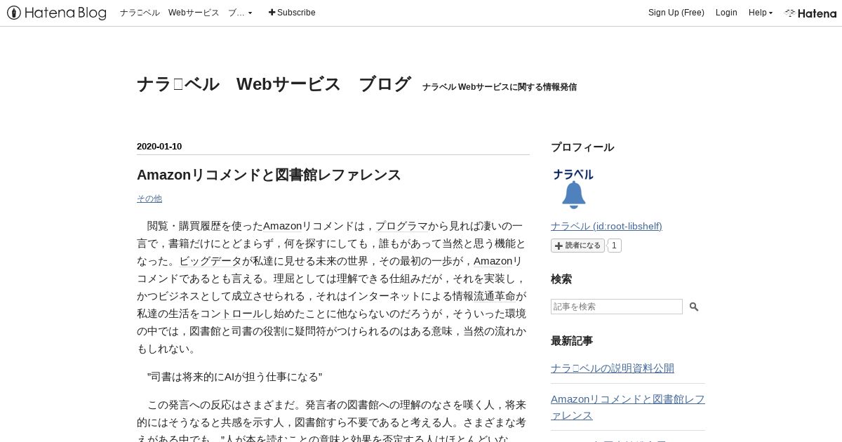The image size is (842, 442).
Task: Open the その他 category link
Action: (149, 199)
